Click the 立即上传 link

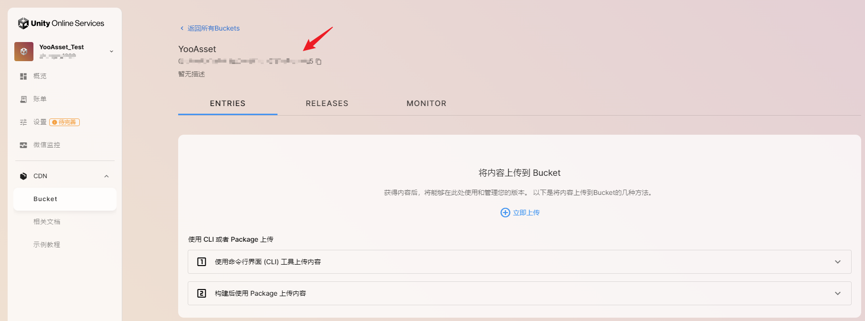point(526,213)
